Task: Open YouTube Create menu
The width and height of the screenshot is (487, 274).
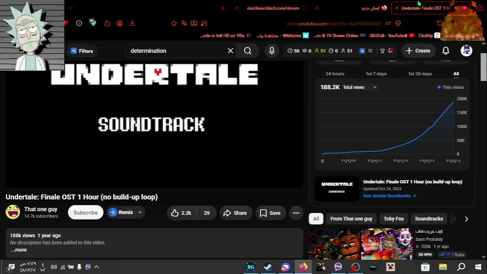Action: point(418,51)
